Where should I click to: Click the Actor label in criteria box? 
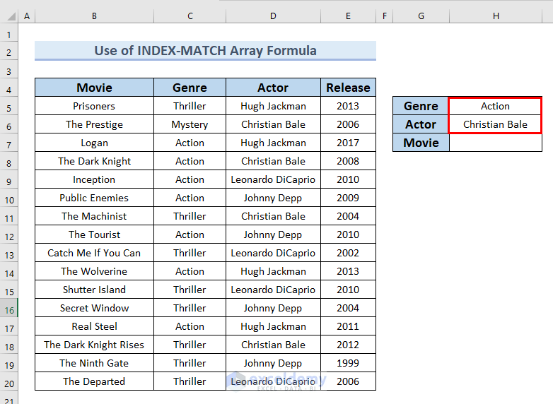[x=421, y=124]
